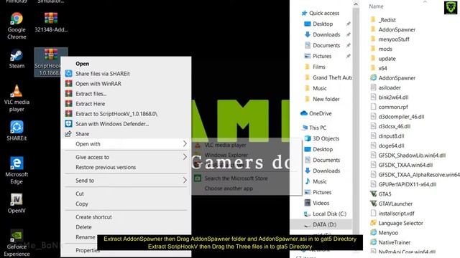This screenshot has height=258, width=460.
Task: Select the ScriptHookV archive desktop icon
Action: (47, 62)
